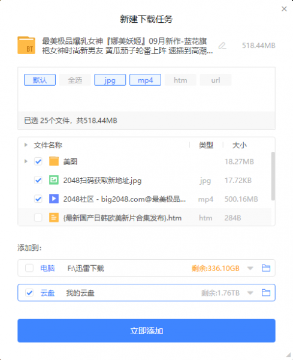Screen dimensions: 293x360
Task: Click the blue video play icon of mp4 file
Action: [x=54, y=199]
